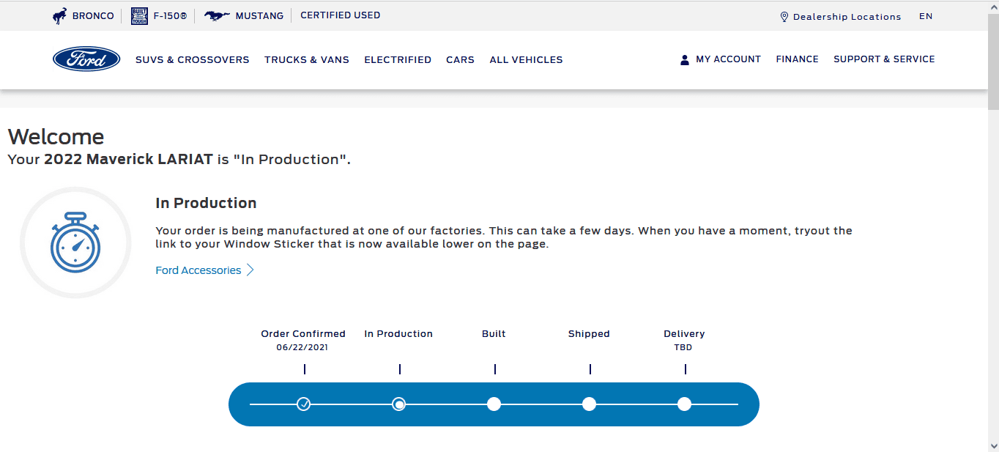Click the 2022 Maverick LARIAT text

[x=129, y=160]
